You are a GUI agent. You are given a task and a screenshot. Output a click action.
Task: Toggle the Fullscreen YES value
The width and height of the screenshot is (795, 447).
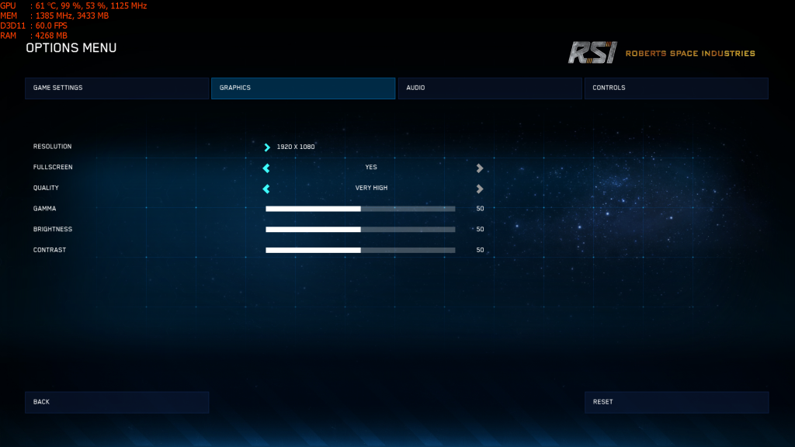[x=371, y=168]
